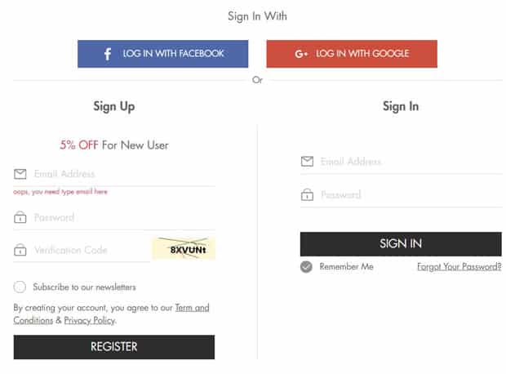The height and width of the screenshot is (374, 506).
Task: Toggle the Remember Me checkbox
Action: (x=306, y=267)
